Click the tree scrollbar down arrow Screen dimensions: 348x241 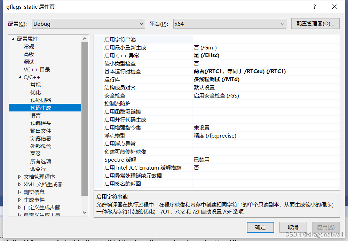pyautogui.click(x=84, y=213)
